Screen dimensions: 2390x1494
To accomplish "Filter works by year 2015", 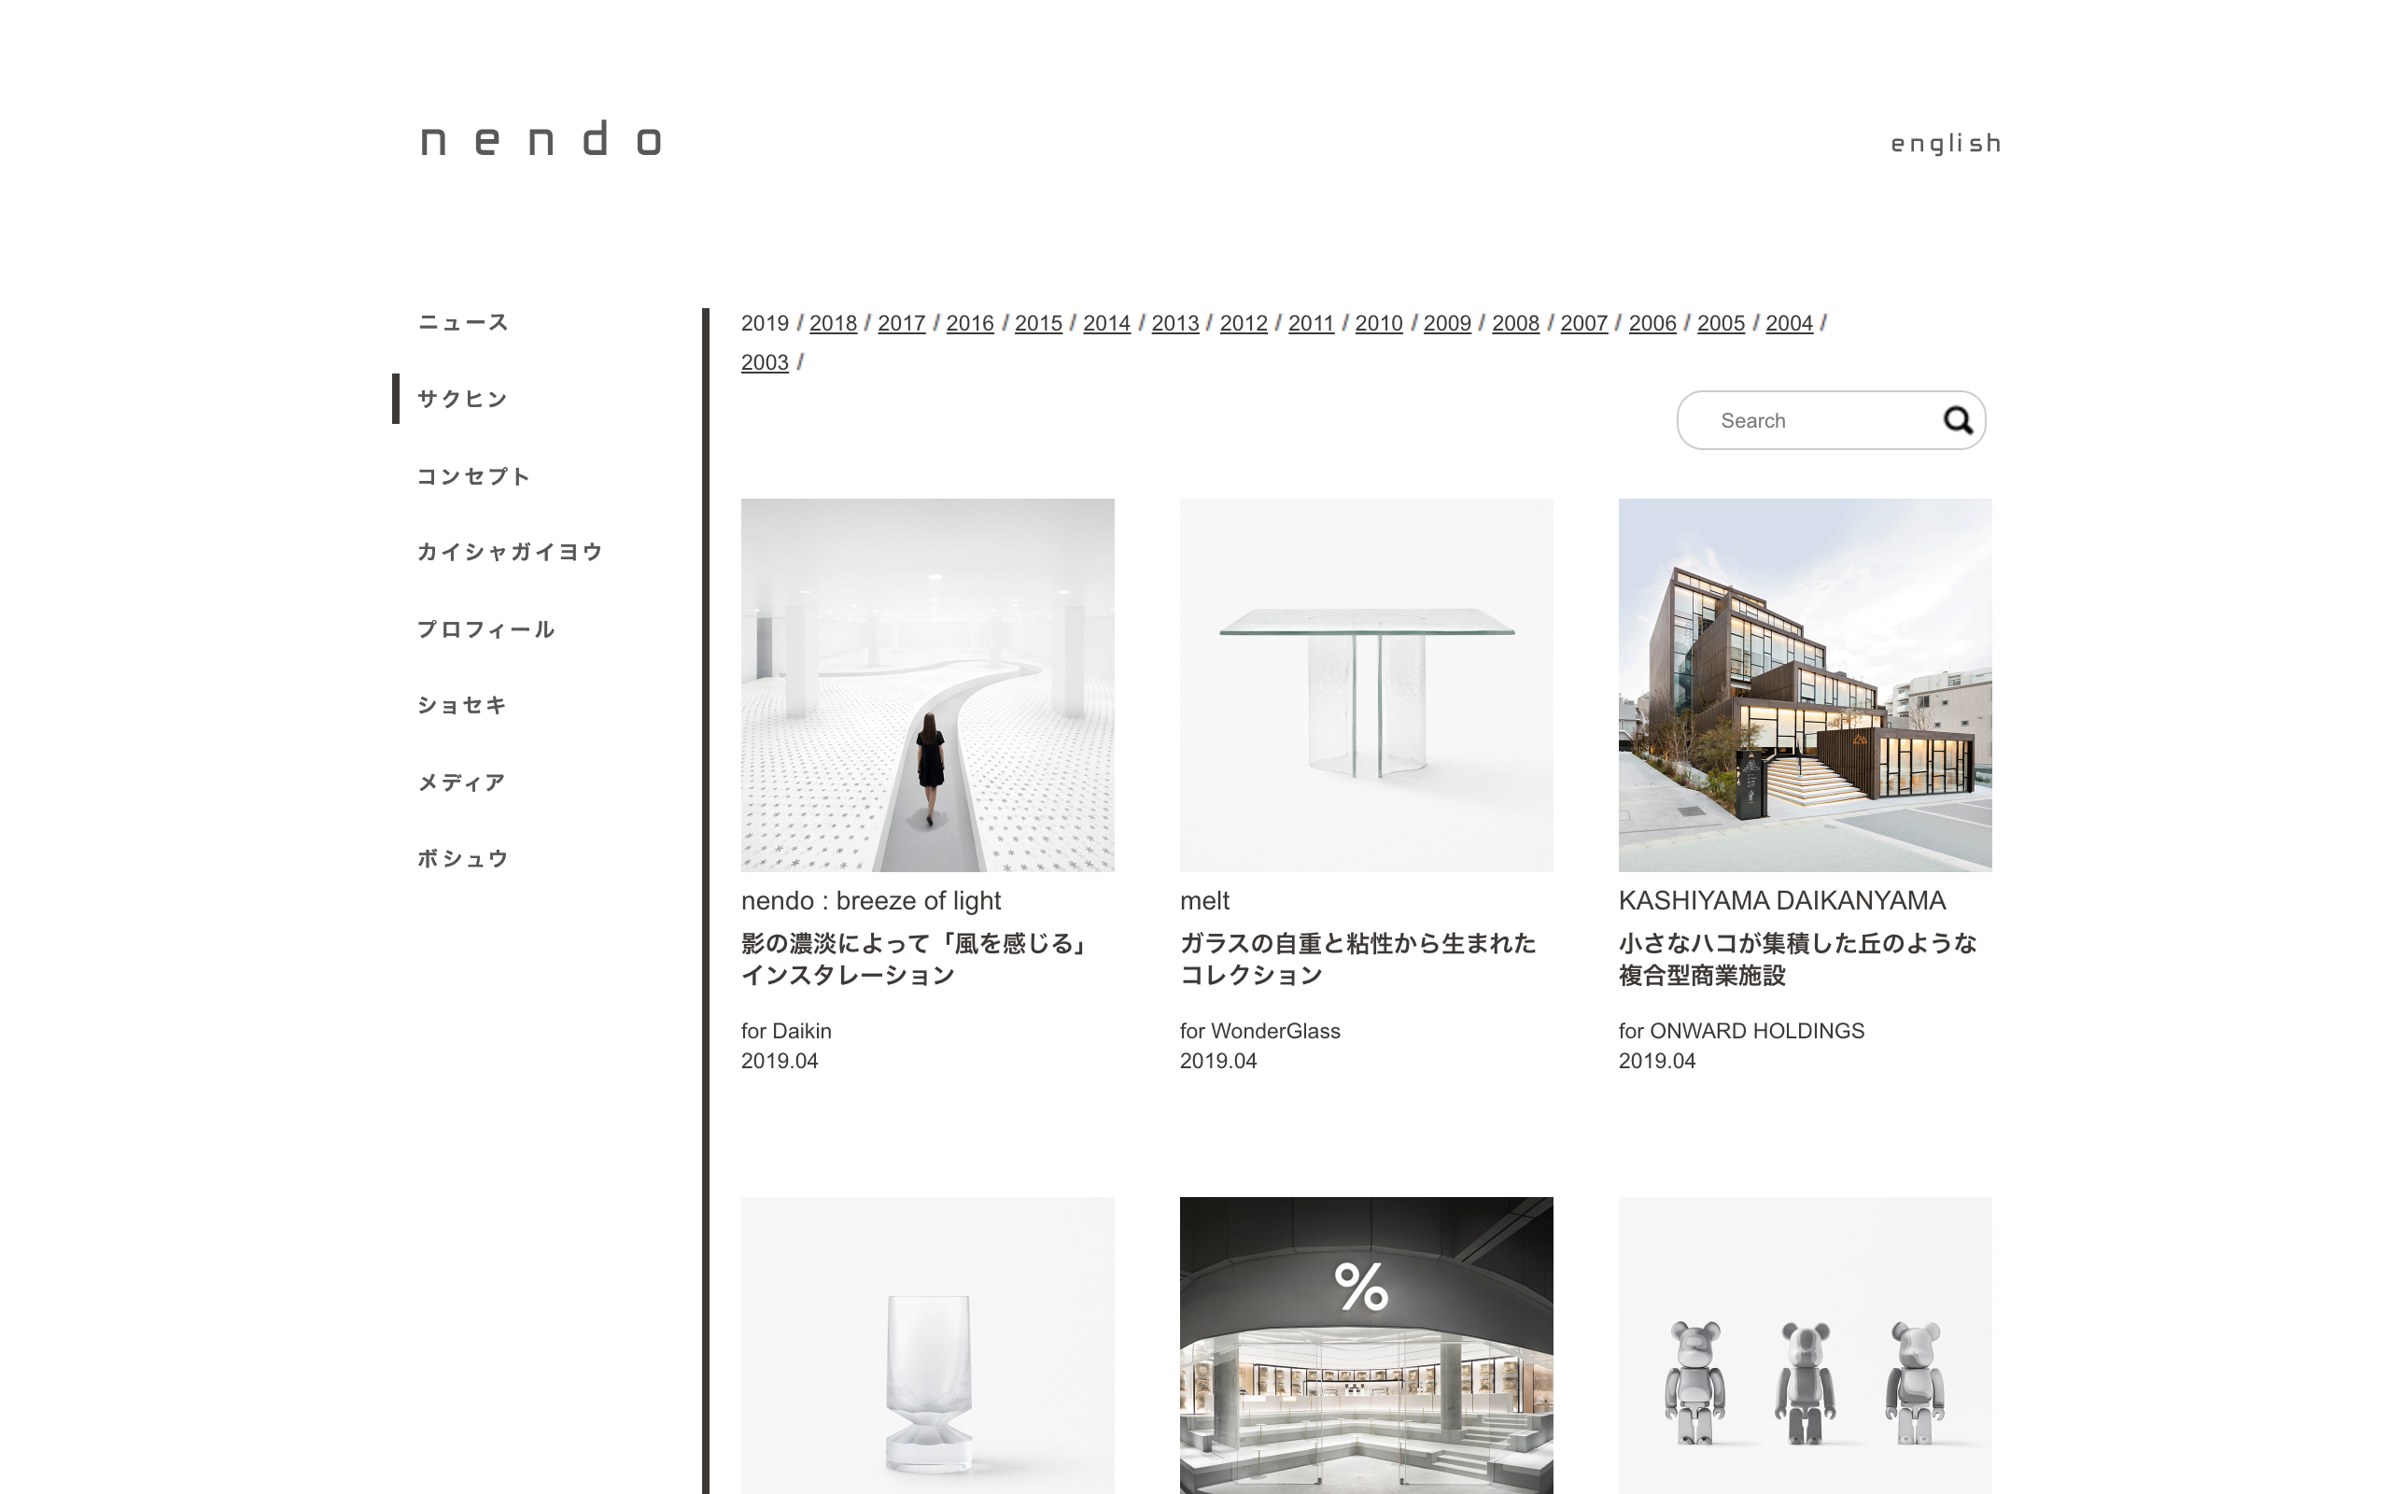I will pos(1038,323).
